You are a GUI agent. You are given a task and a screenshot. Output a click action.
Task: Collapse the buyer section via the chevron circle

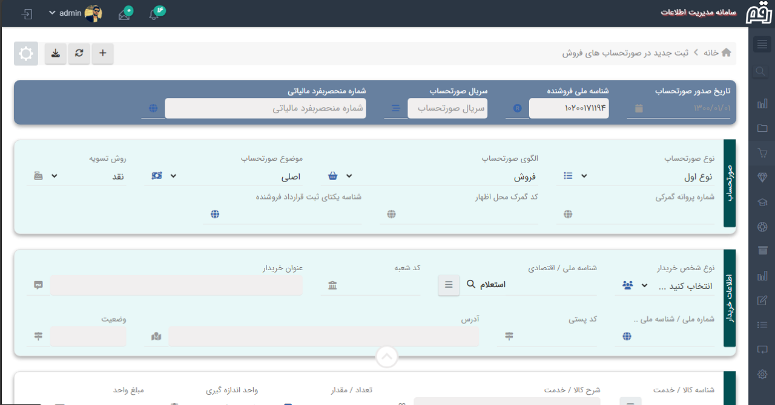387,357
